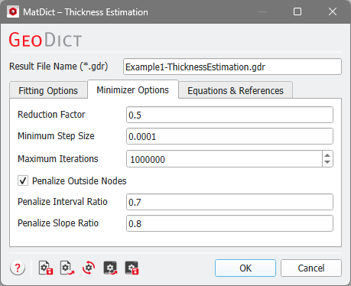Viewport: 351px width, 286px height.
Task: Click the Penalize Interval Ratio field
Action: [229, 202]
